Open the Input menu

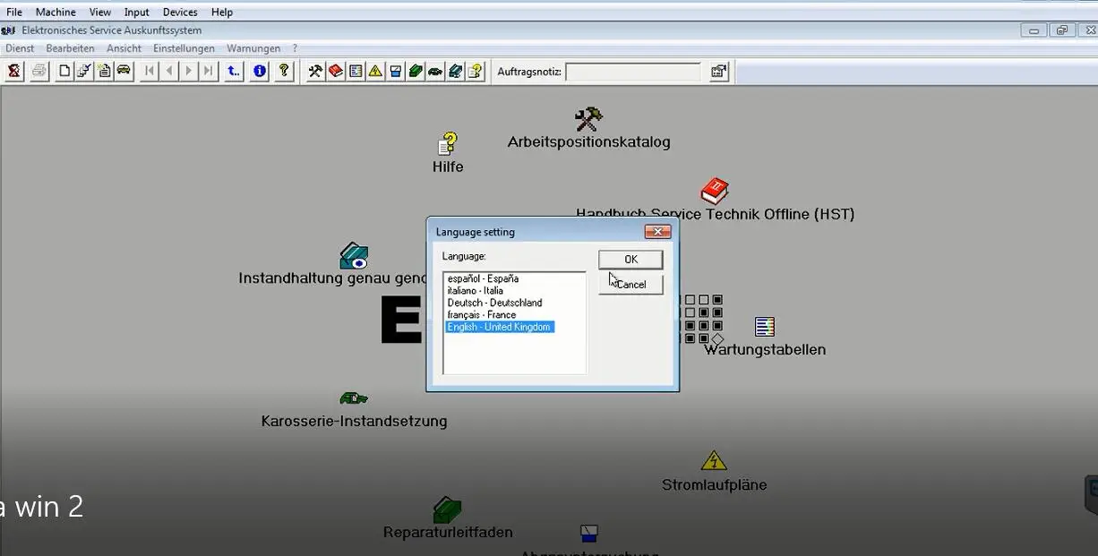coord(137,13)
